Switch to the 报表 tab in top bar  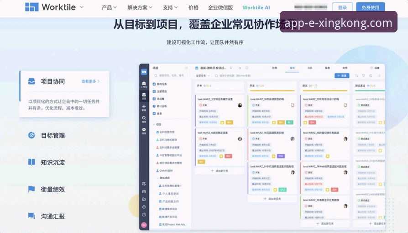[x=327, y=68]
